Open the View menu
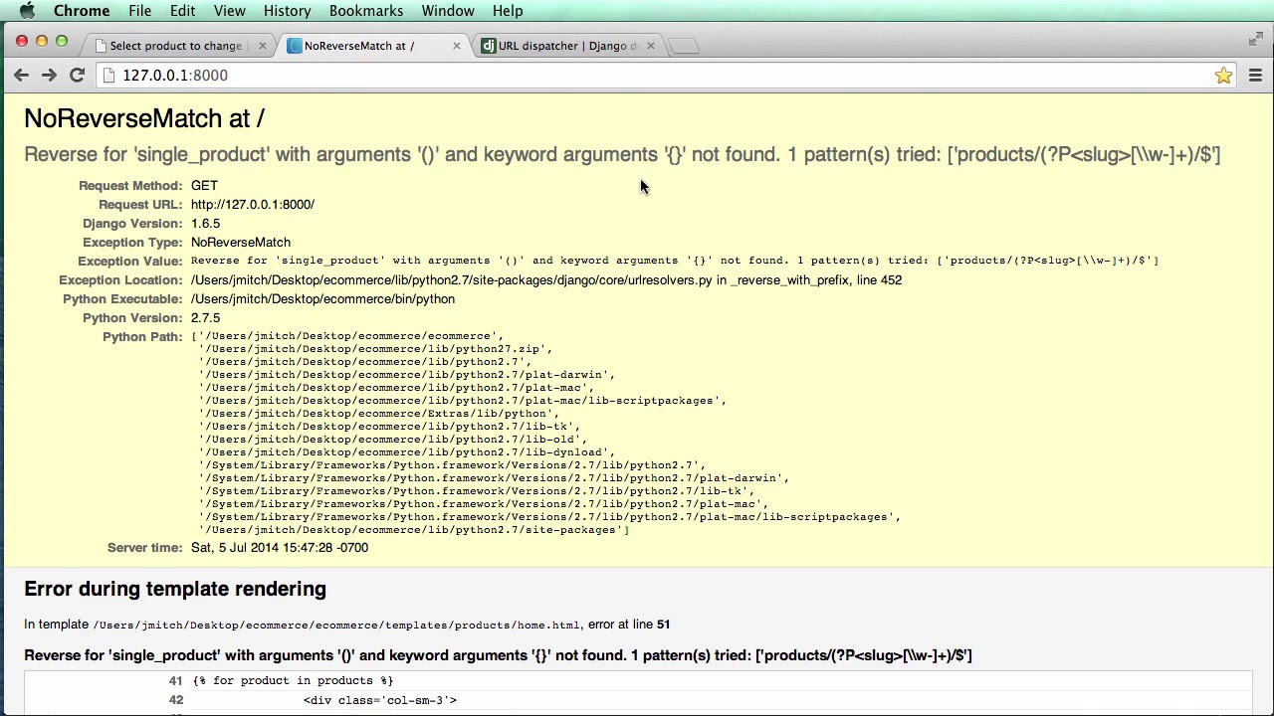This screenshot has width=1274, height=716. [x=229, y=11]
